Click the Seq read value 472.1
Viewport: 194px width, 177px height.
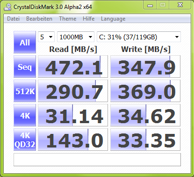coord(73,66)
